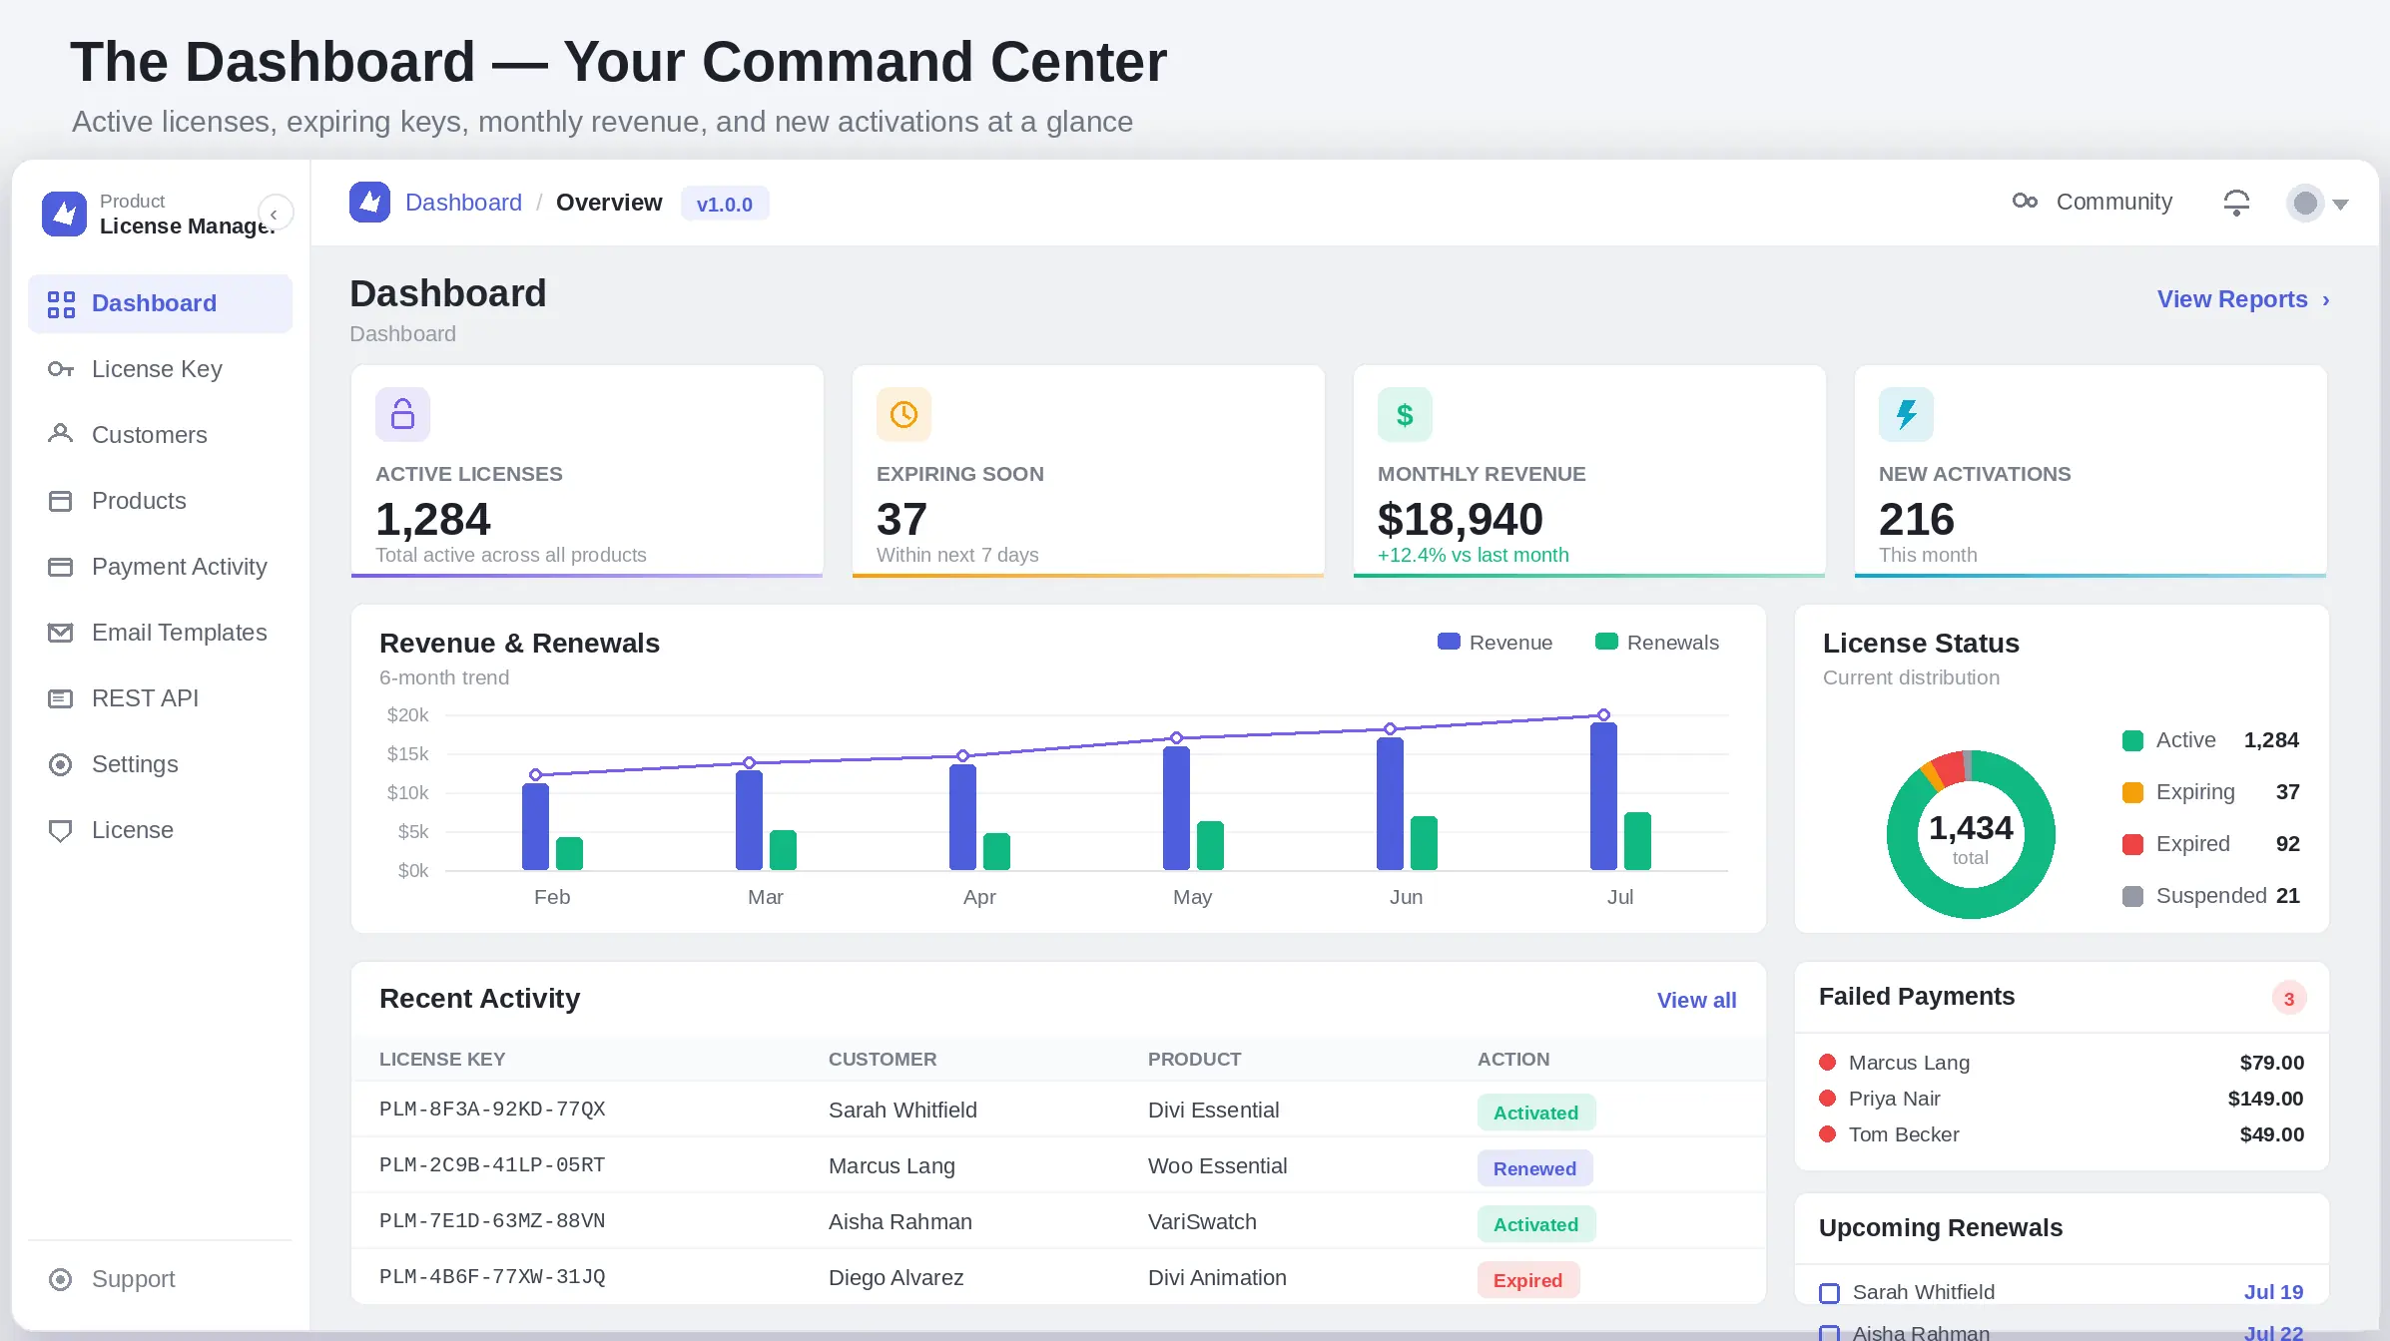Image resolution: width=2390 pixels, height=1341 pixels.
Task: Tick the Aisha Rahman renewal checkbox
Action: [1830, 1333]
